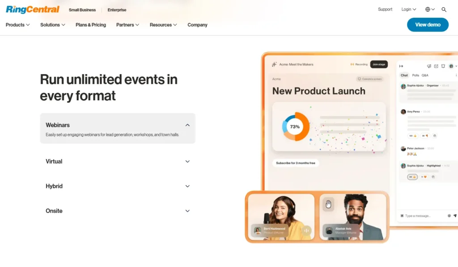Click the bell notifications icon in chat header
The width and height of the screenshot is (458, 267).
pos(443,66)
